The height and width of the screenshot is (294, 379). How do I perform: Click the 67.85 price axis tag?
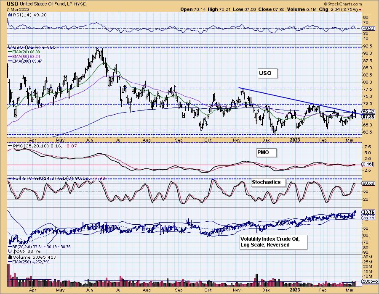pos(368,117)
